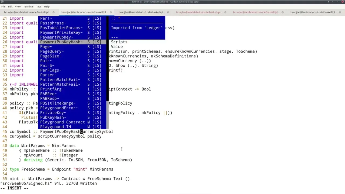Switch to the last terminal tab

click(313, 12)
